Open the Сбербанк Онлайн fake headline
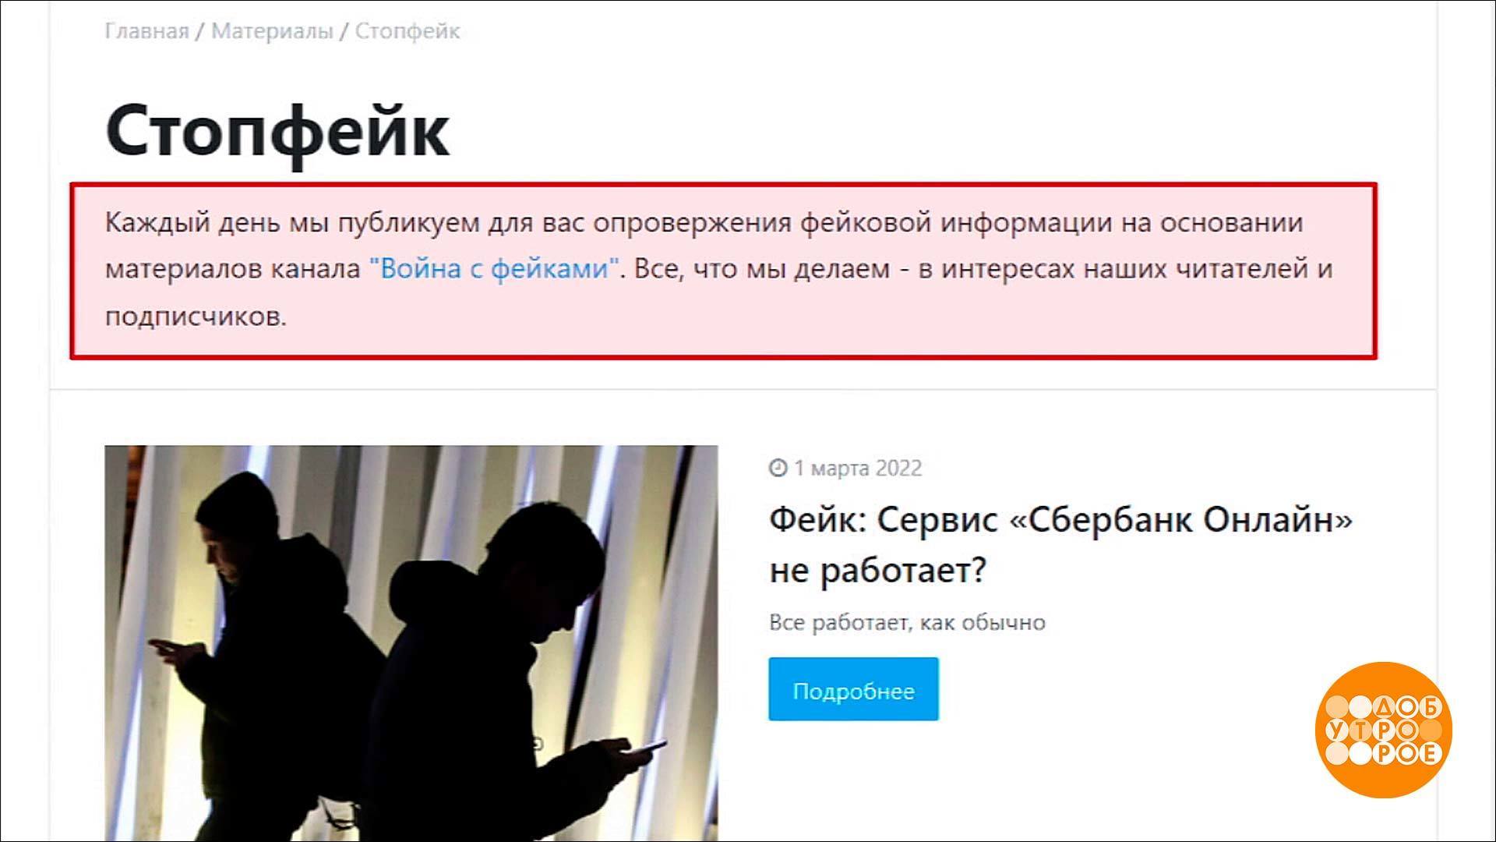The image size is (1496, 842). (1060, 544)
